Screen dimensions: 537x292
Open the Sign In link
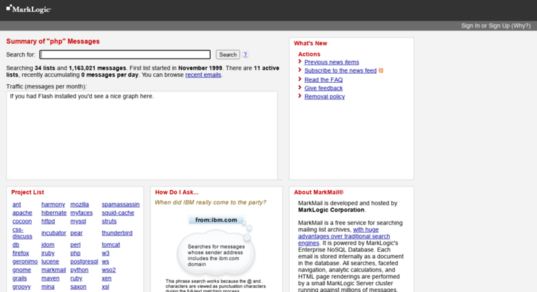470,26
